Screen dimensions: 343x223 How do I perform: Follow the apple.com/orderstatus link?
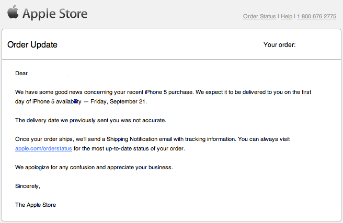pyautogui.click(x=43, y=148)
